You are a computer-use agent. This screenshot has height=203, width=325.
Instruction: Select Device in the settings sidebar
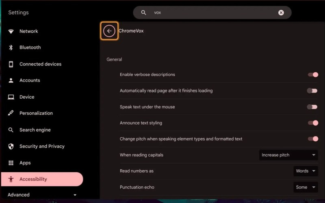coord(27,97)
